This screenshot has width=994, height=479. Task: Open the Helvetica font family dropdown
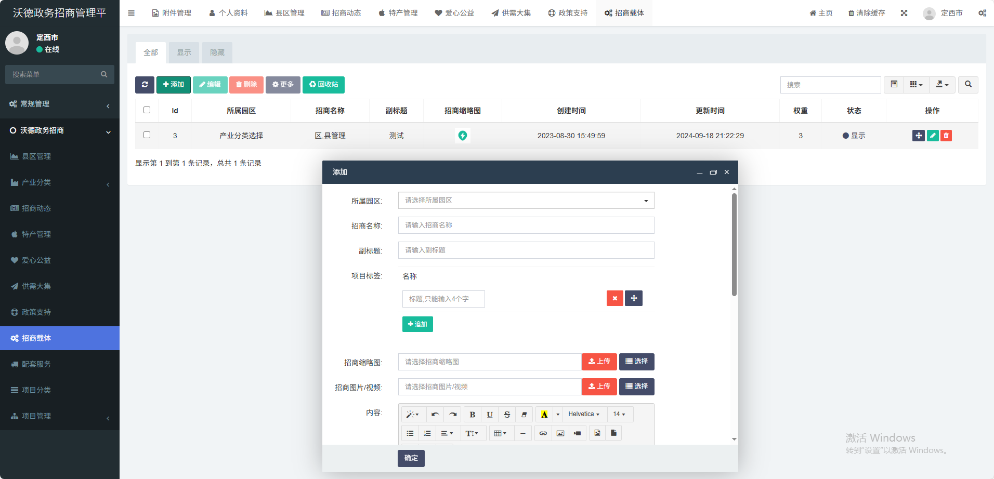(584, 415)
